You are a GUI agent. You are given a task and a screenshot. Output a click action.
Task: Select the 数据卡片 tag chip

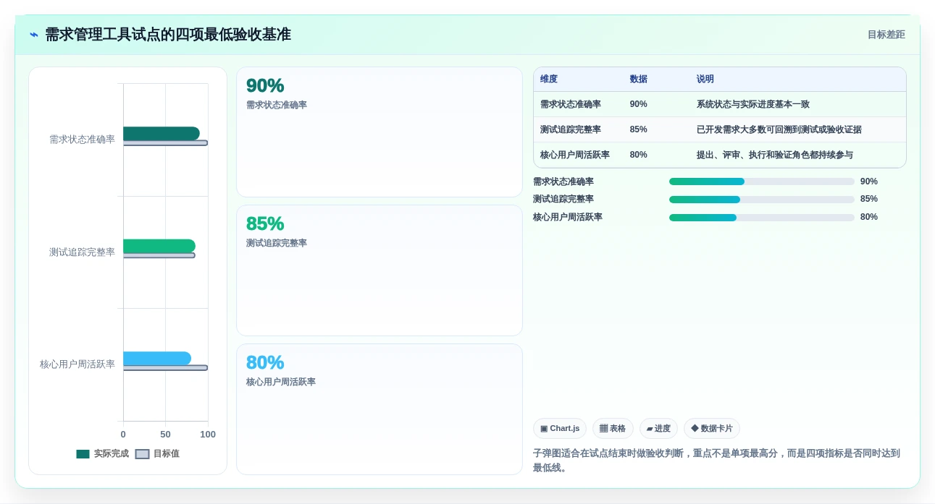(x=712, y=429)
